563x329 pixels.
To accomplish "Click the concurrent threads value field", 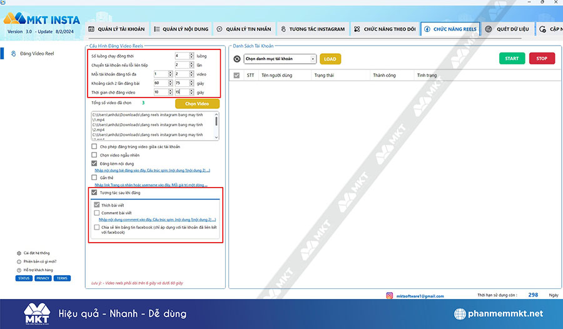I will tap(182, 56).
